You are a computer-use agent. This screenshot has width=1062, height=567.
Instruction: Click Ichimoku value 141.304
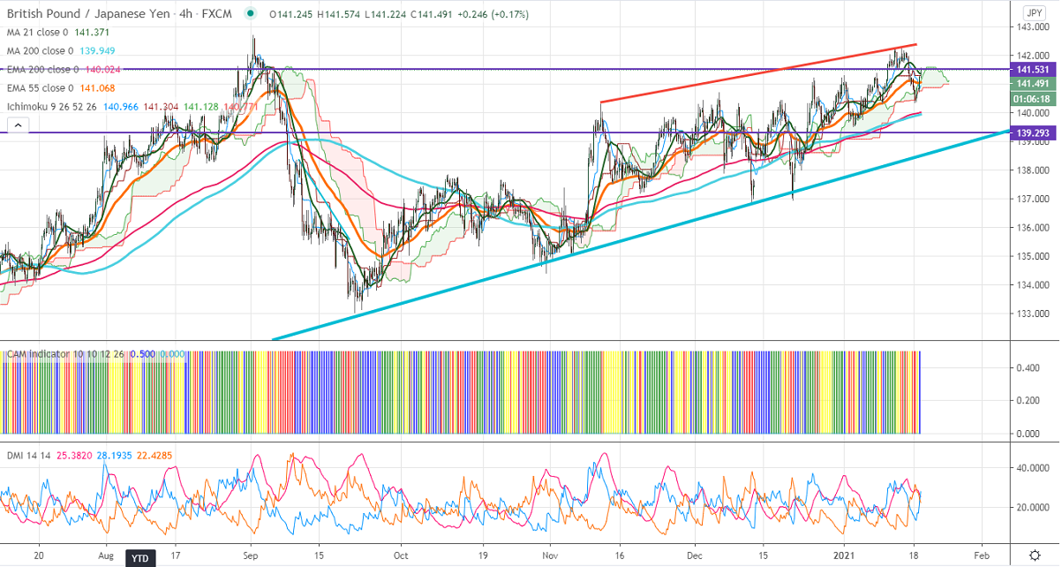161,107
